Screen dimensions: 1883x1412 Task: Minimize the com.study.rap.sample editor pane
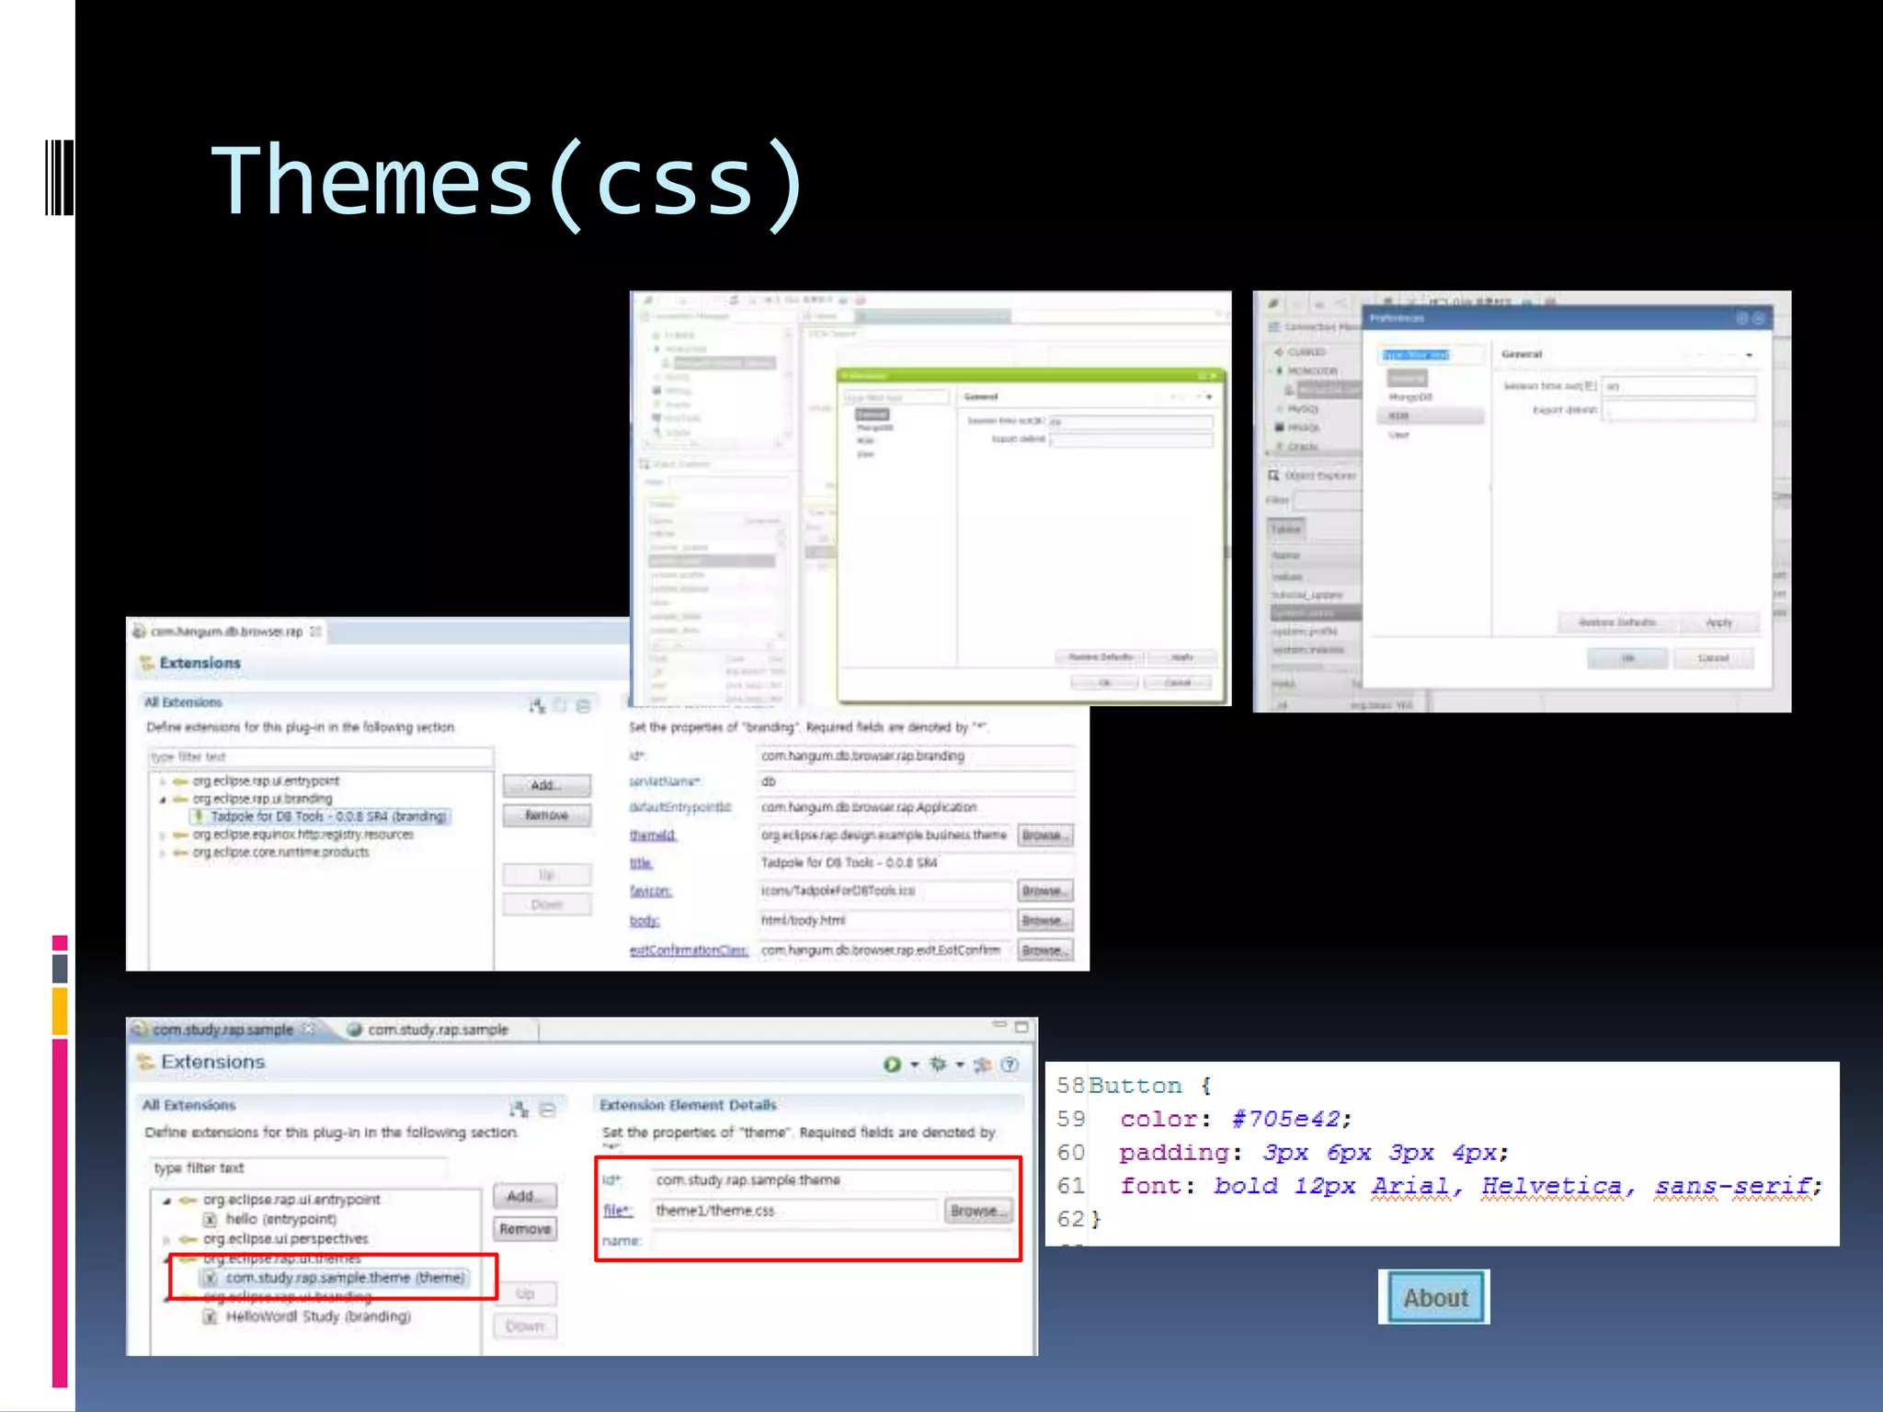click(999, 1025)
